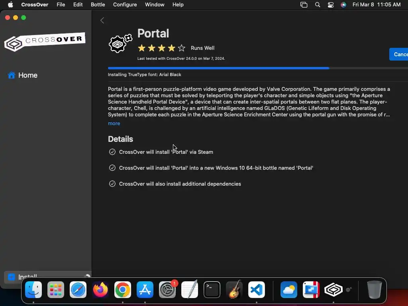Viewport: 408px width, 306px height.
Task: Click the back chevron arrow
Action: 102,21
